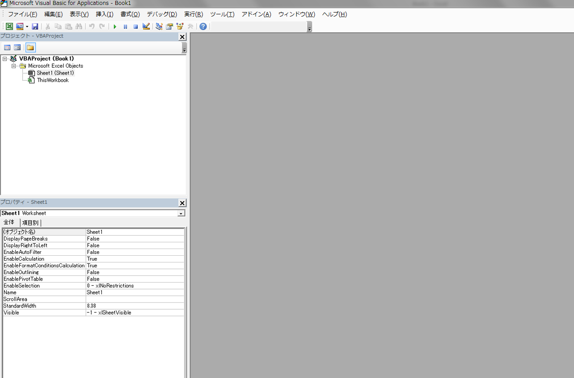Select ThisWorkbook in the project tree
574x378 pixels.
[x=52, y=80]
